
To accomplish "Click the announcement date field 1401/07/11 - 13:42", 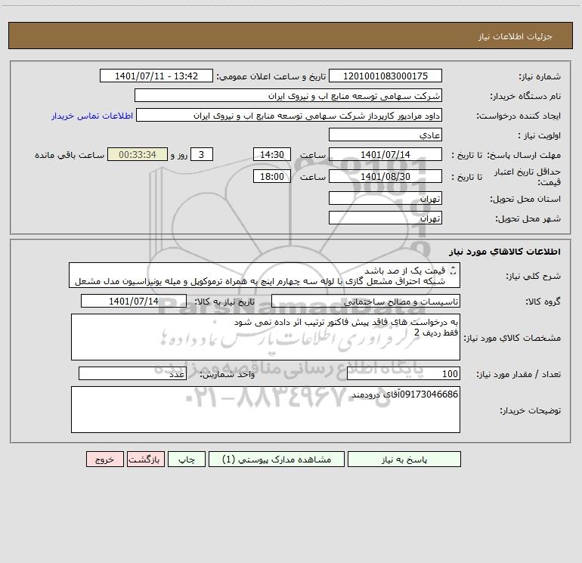I will (x=156, y=76).
